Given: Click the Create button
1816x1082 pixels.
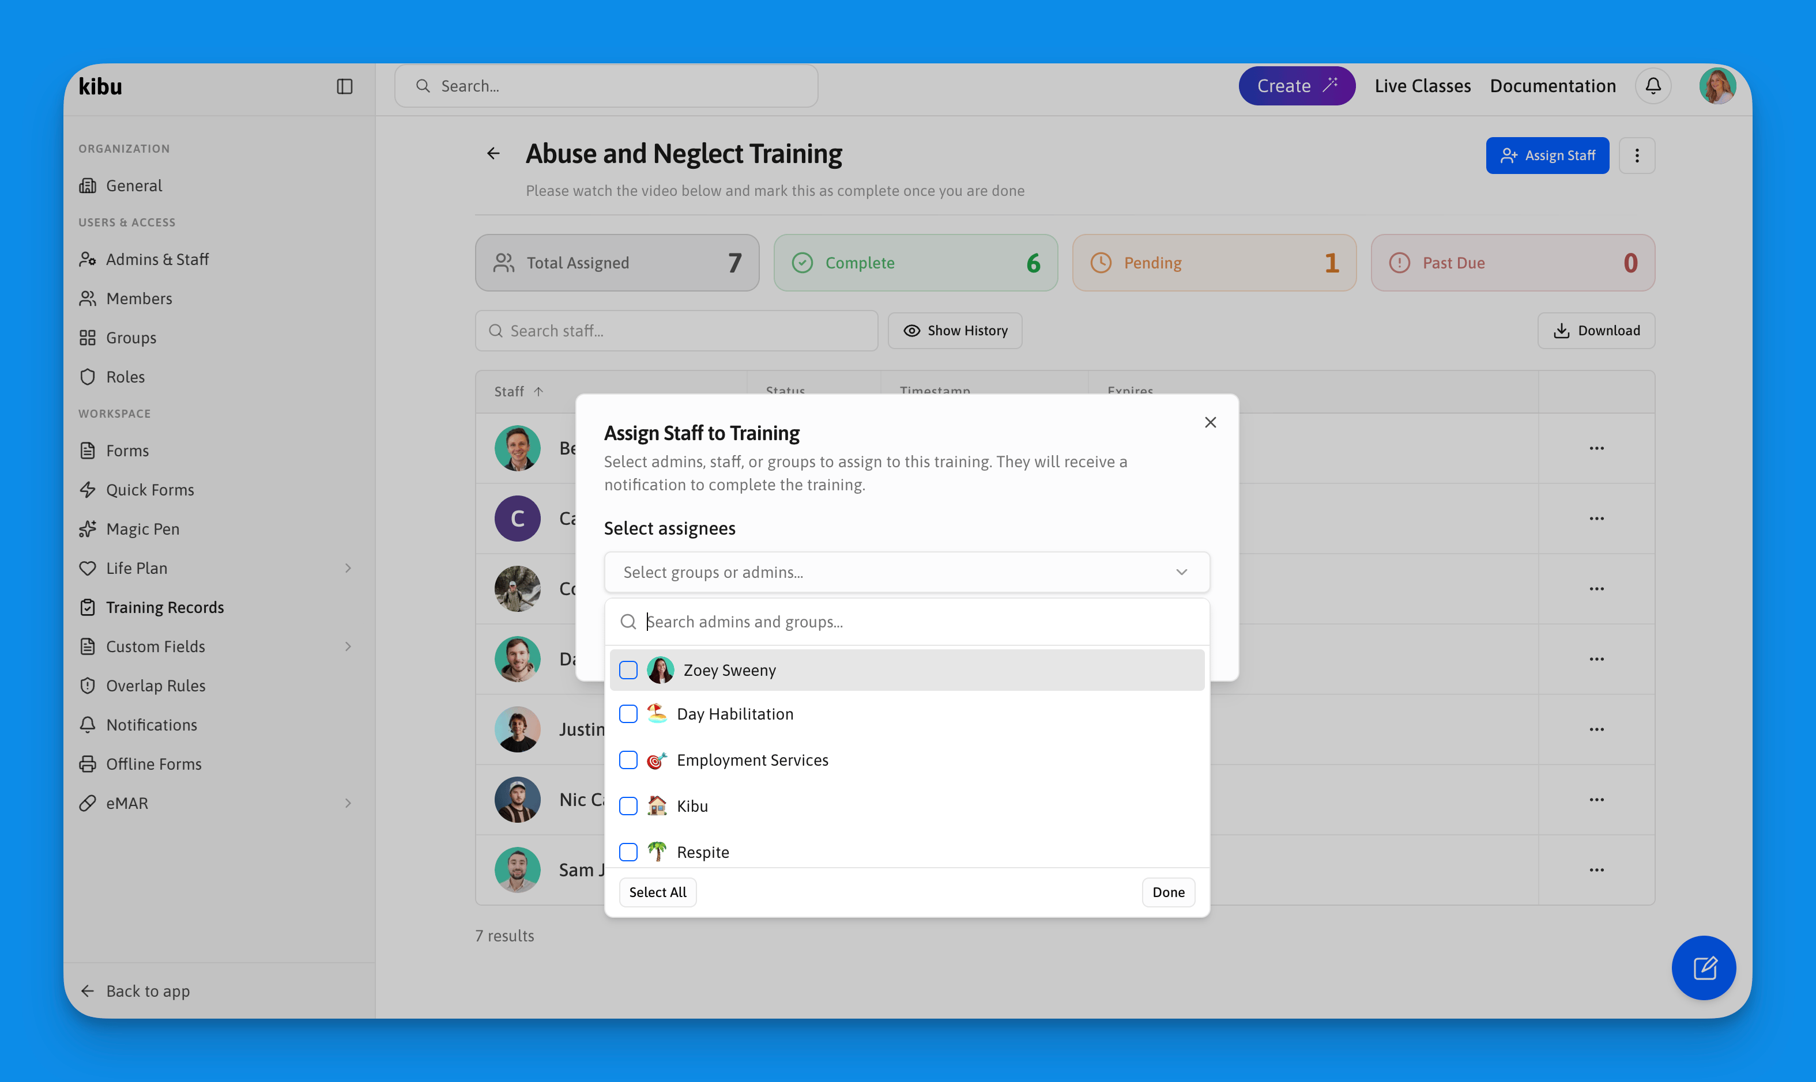Looking at the screenshot, I should tap(1297, 86).
